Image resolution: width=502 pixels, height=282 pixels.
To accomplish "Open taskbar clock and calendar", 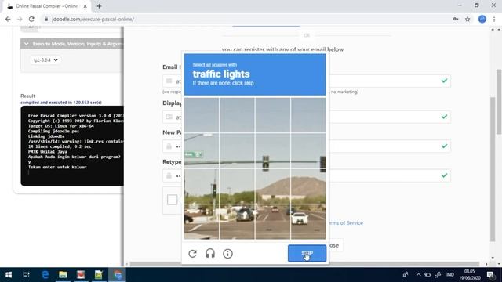I will pyautogui.click(x=469, y=275).
